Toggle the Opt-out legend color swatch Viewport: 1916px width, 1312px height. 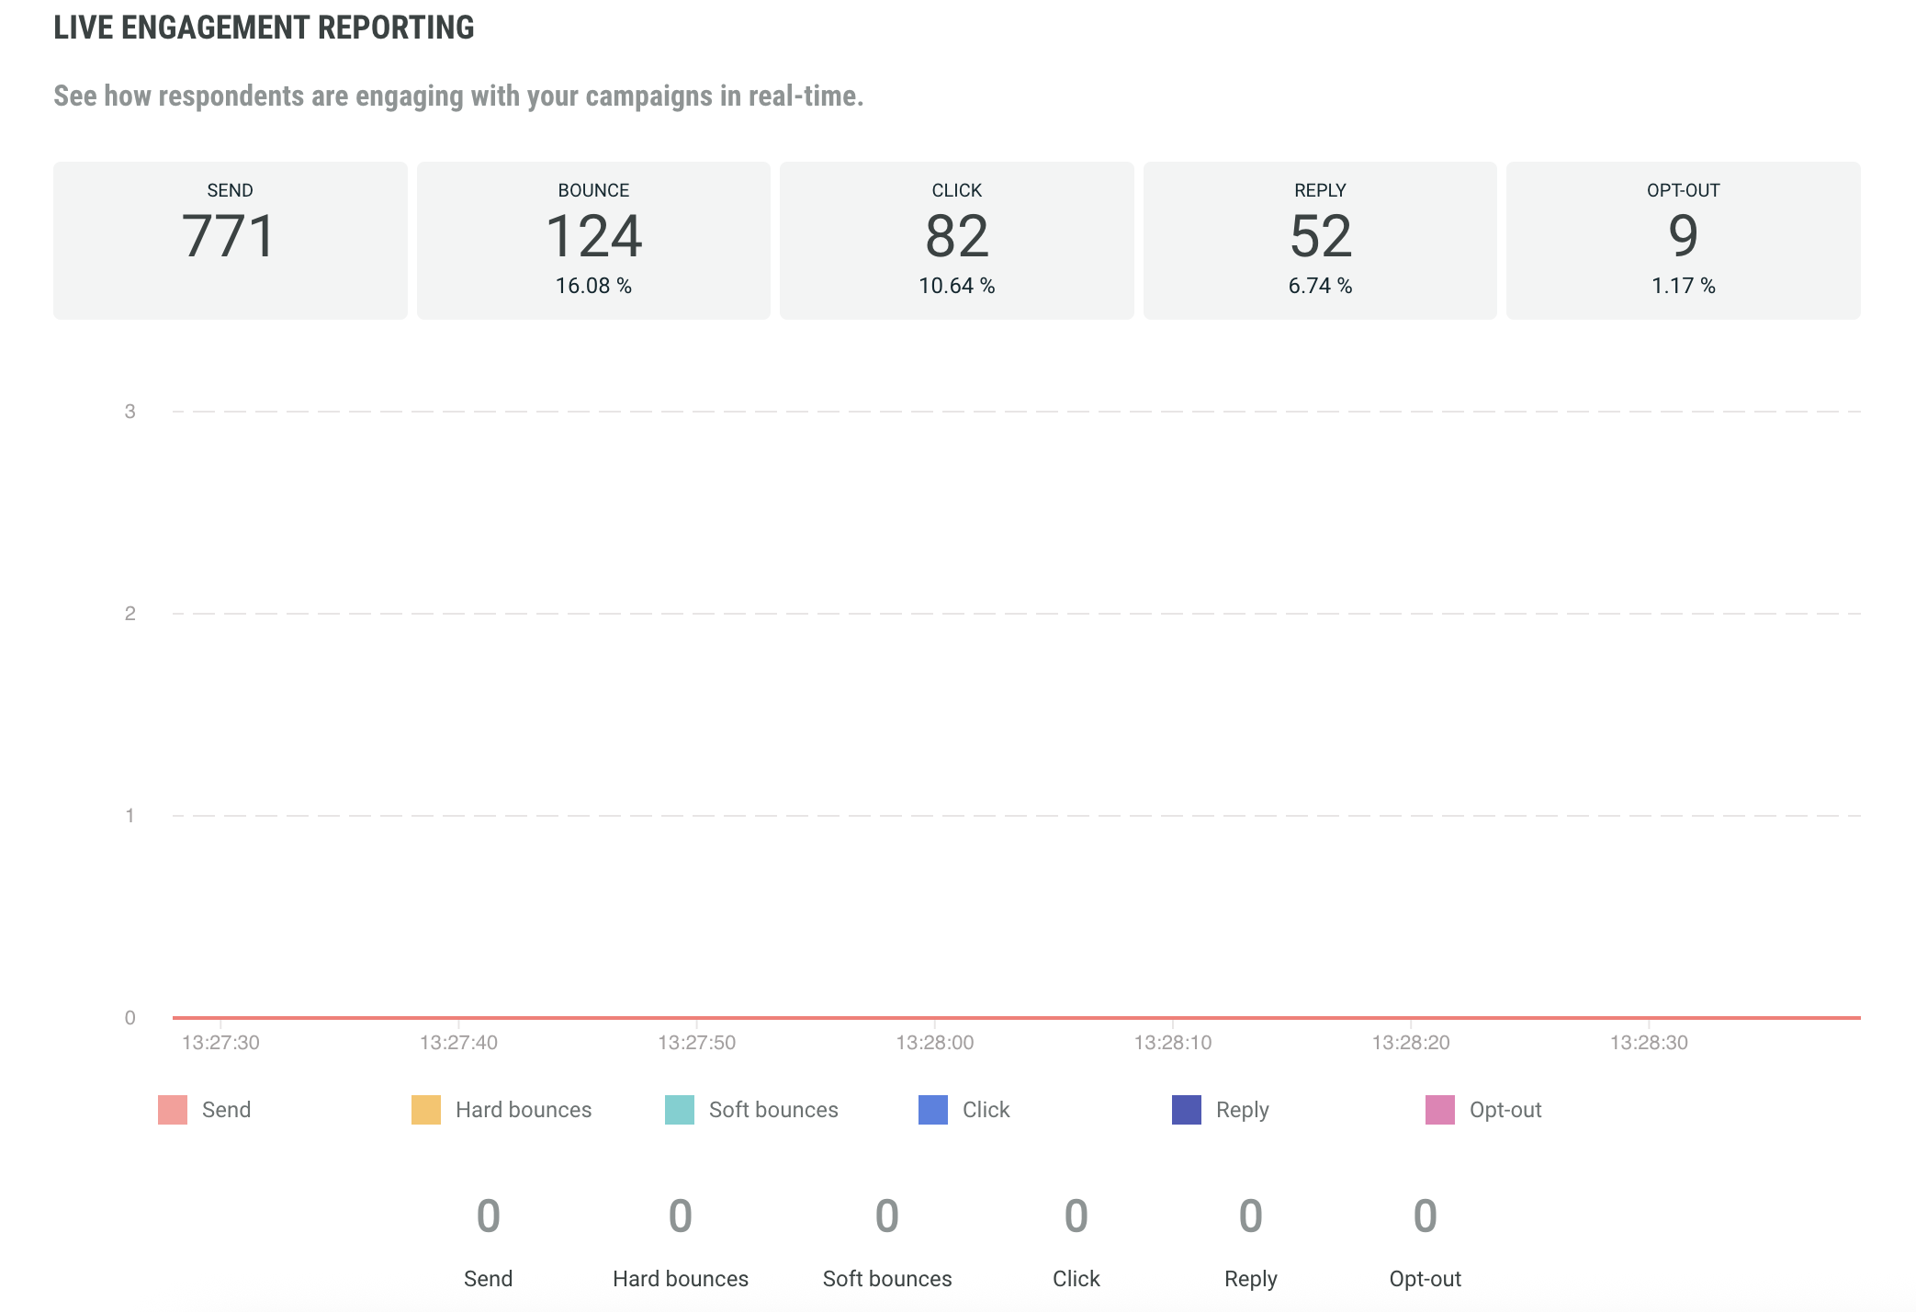[x=1440, y=1110]
